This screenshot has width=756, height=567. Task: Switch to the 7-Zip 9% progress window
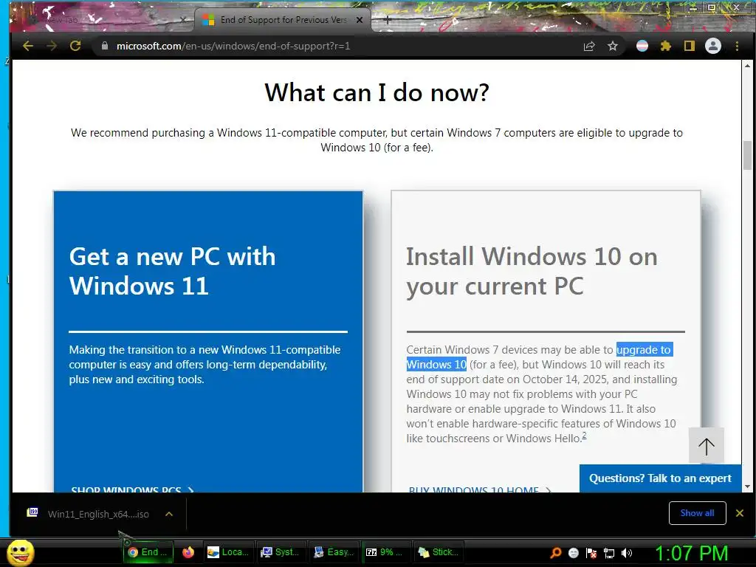[387, 552]
